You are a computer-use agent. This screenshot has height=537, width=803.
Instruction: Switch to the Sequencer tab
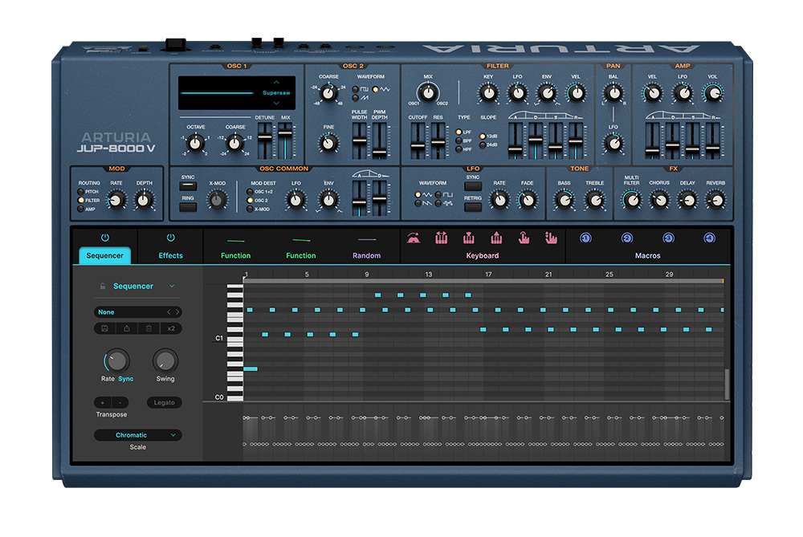coord(105,255)
